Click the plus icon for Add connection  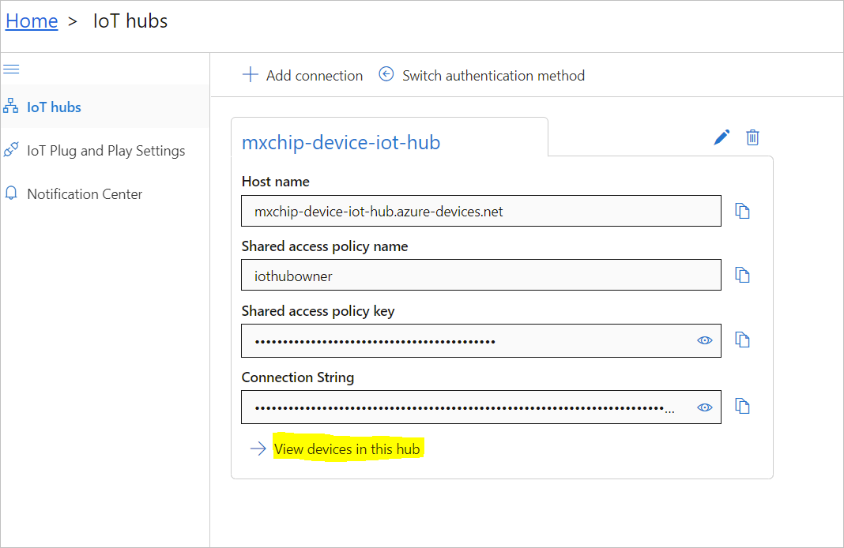(251, 74)
